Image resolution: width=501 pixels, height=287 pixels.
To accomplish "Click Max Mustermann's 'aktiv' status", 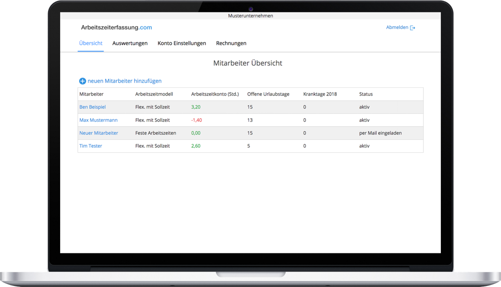I will click(x=364, y=120).
